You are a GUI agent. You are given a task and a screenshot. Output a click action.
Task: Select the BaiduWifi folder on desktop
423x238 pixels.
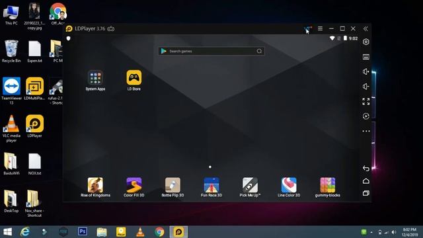click(11, 164)
